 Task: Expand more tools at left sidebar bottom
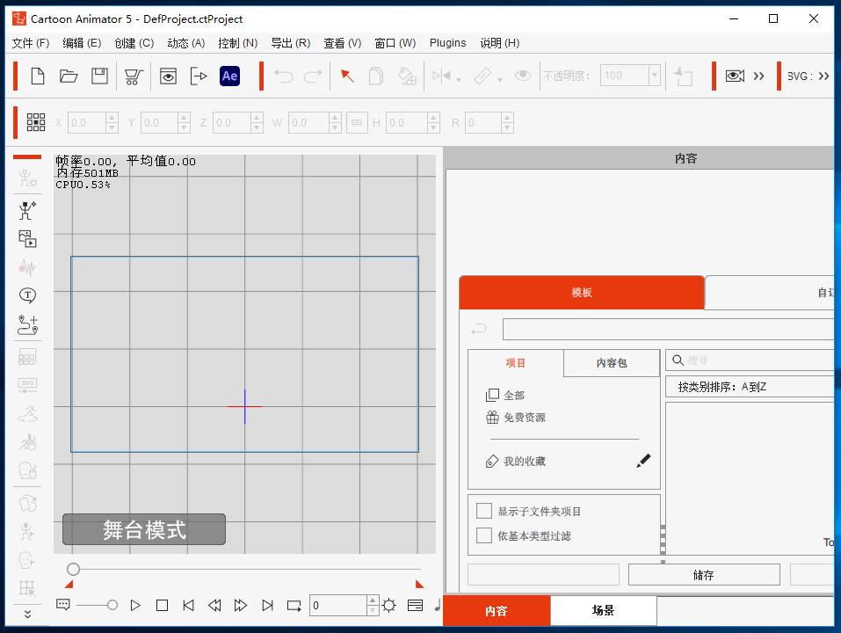pyautogui.click(x=28, y=614)
